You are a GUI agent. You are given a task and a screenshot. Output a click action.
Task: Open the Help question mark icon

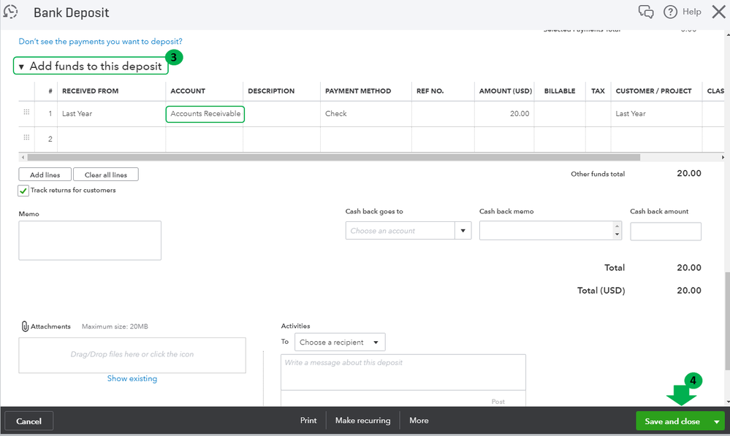coord(670,12)
